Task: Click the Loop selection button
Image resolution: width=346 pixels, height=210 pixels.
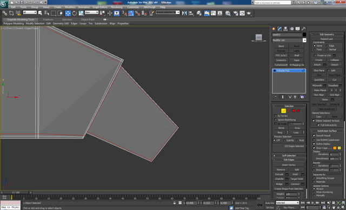Action: point(296,133)
